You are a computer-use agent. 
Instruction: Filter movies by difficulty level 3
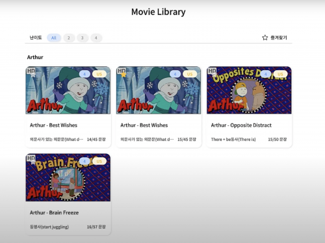pos(83,38)
